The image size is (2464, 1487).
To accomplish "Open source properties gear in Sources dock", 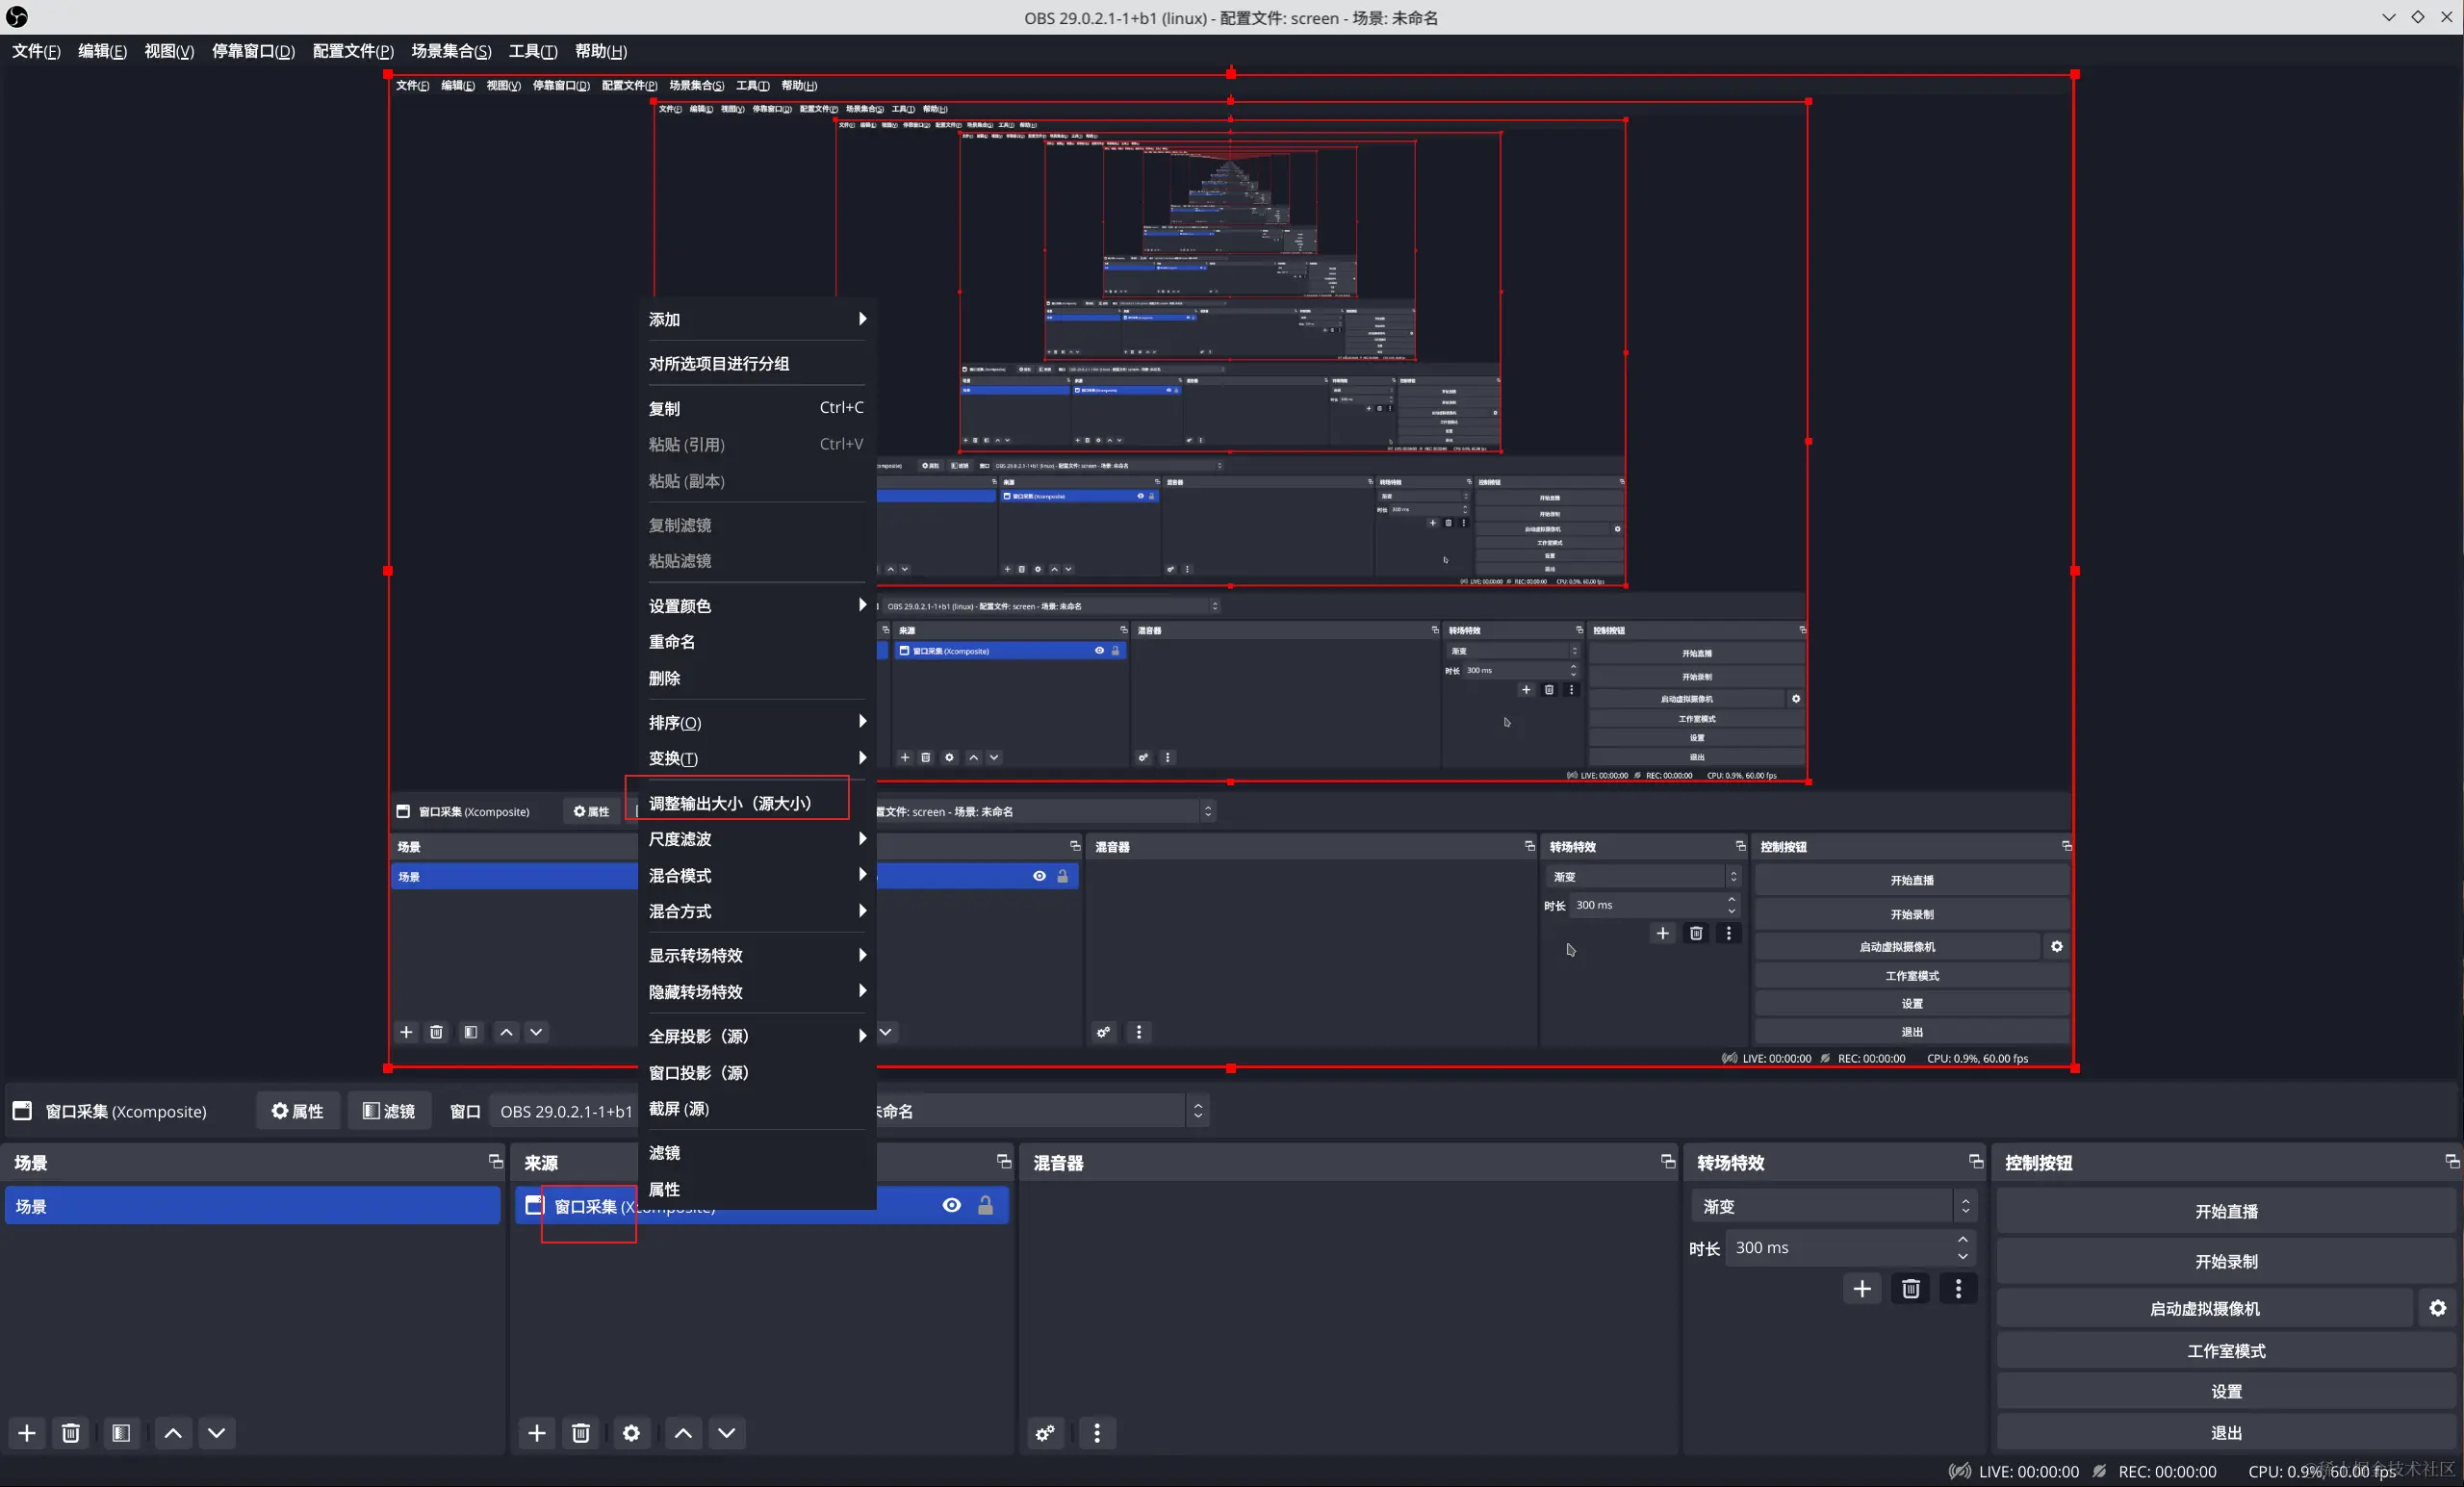I will pyautogui.click(x=631, y=1433).
